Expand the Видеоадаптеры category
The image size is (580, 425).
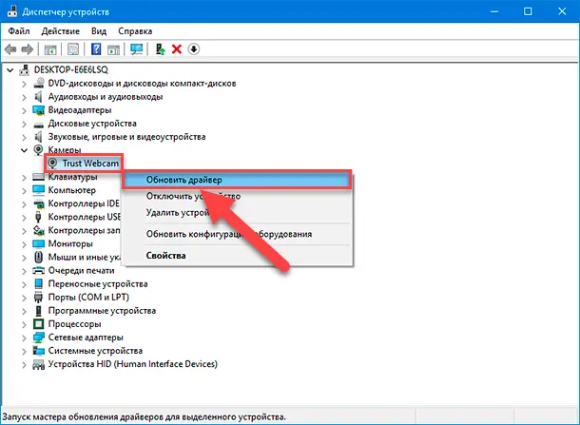(24, 110)
